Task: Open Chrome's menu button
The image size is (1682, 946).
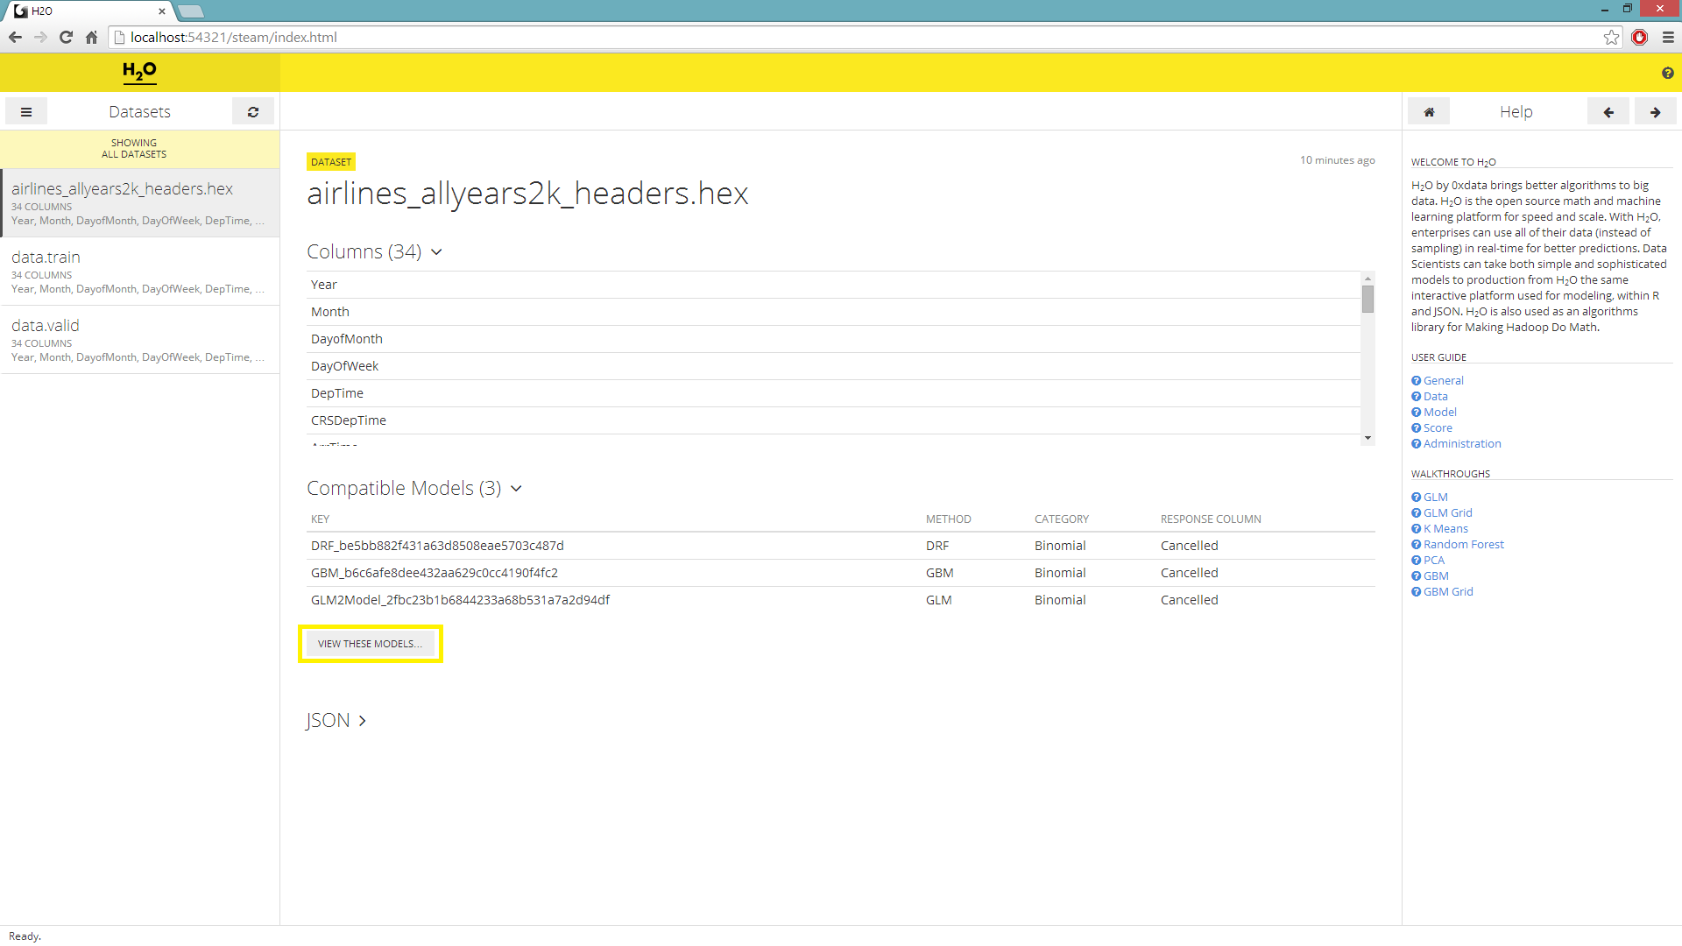Action: click(x=1668, y=37)
